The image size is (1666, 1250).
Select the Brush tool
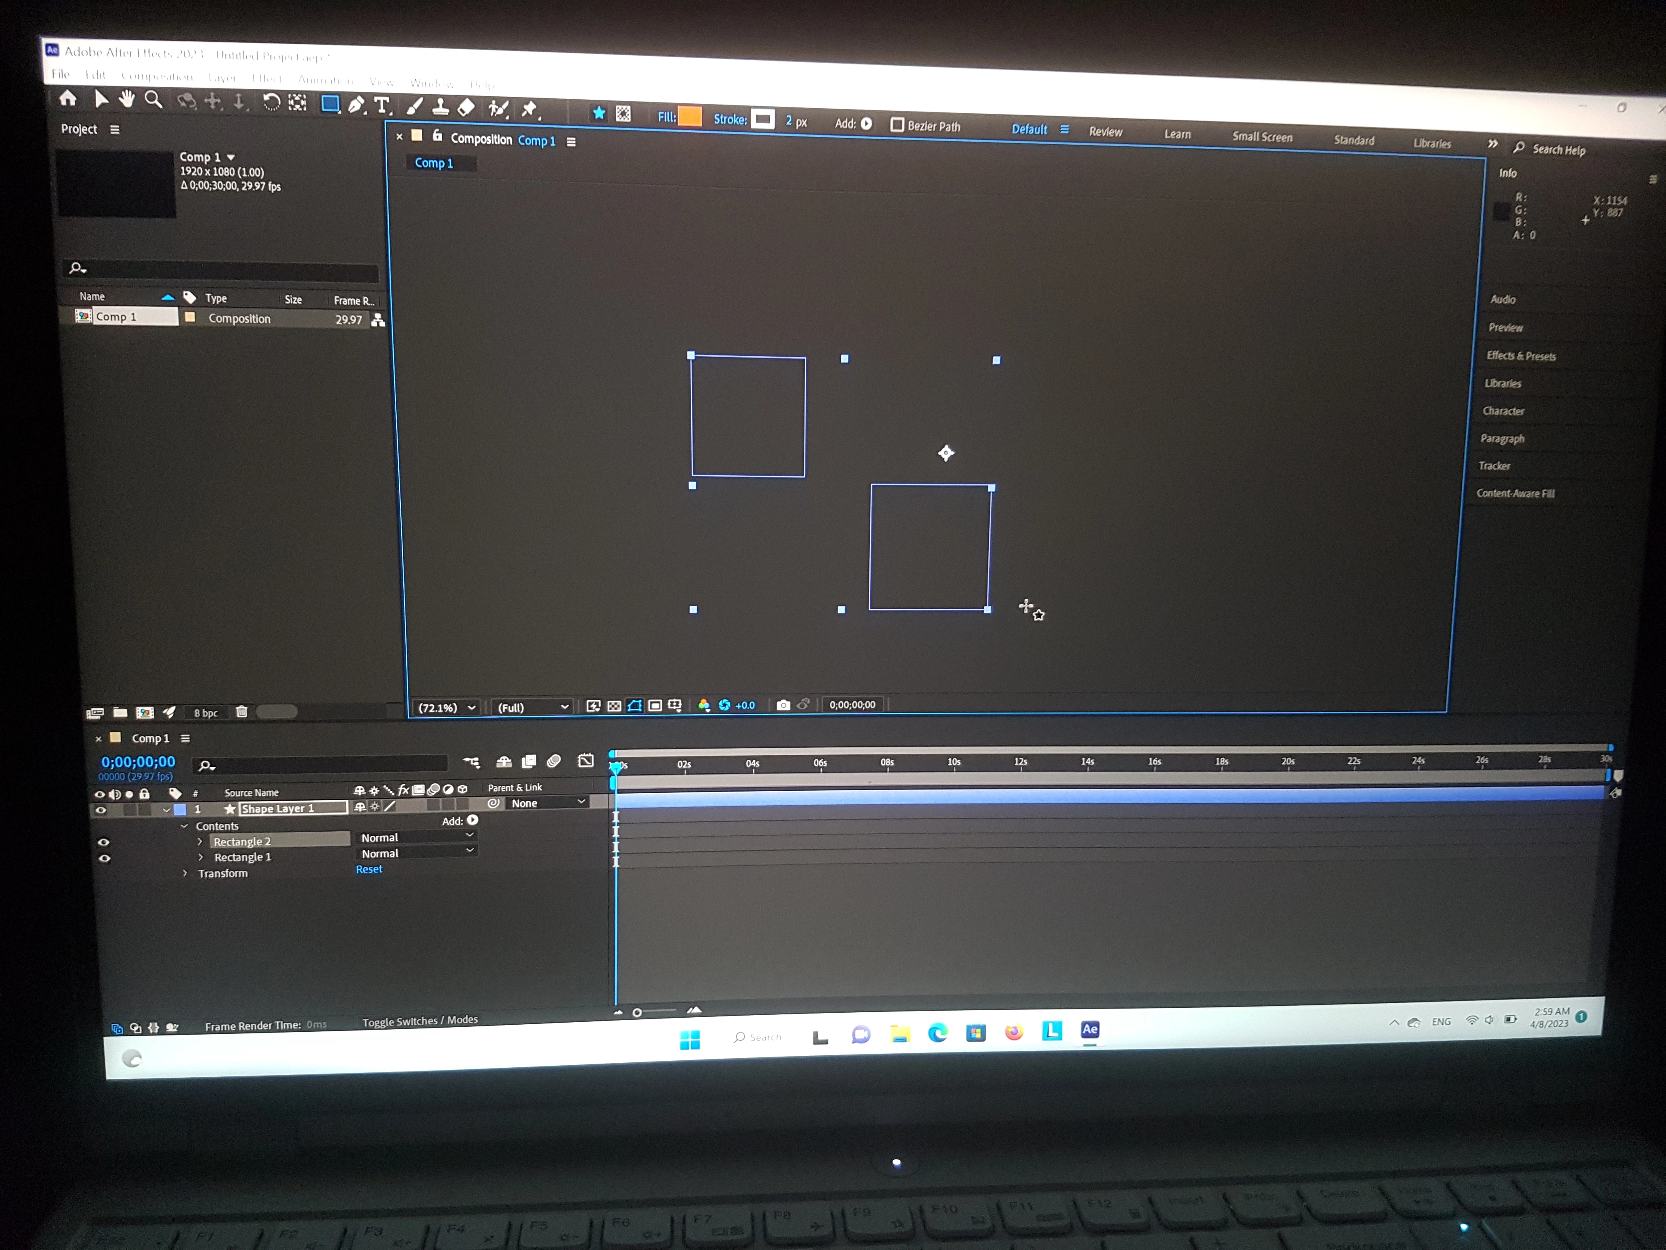tap(415, 106)
